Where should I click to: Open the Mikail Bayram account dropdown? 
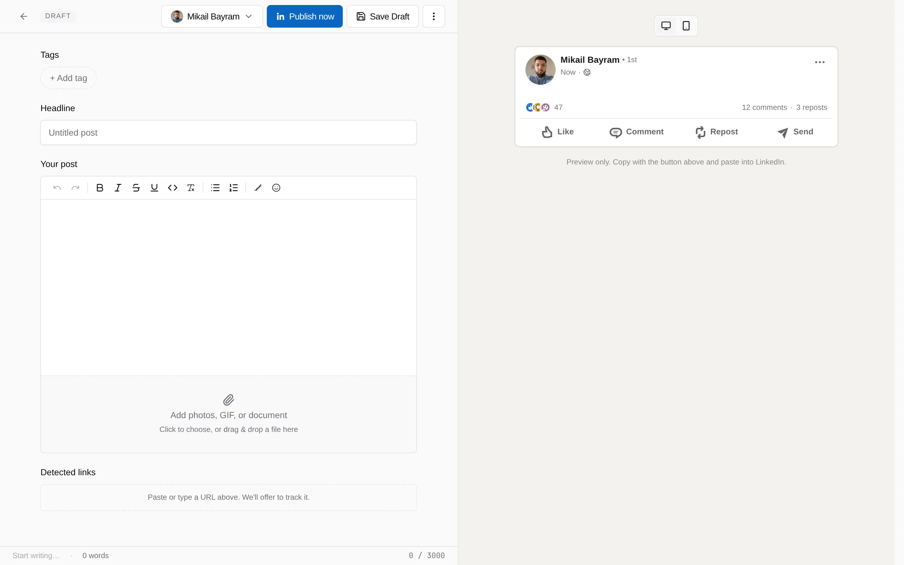[212, 16]
